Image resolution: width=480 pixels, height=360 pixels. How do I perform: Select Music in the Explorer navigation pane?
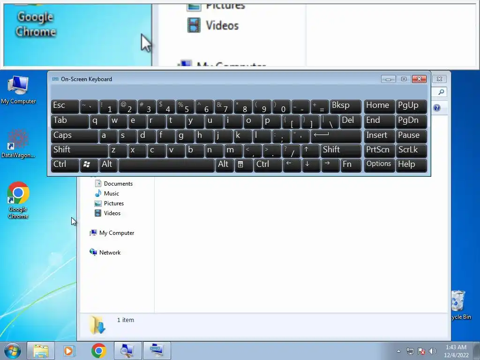coord(106,194)
